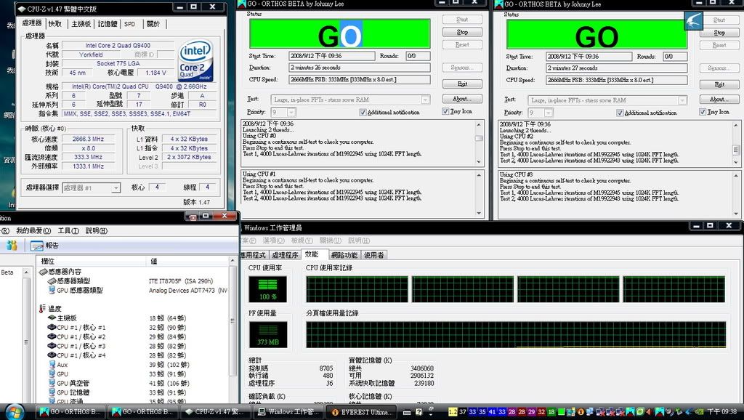Screen dimensions: 744x420
Task: Open the Test dropdown in left ORTHOS window
Action: pyautogui.click(x=425, y=100)
